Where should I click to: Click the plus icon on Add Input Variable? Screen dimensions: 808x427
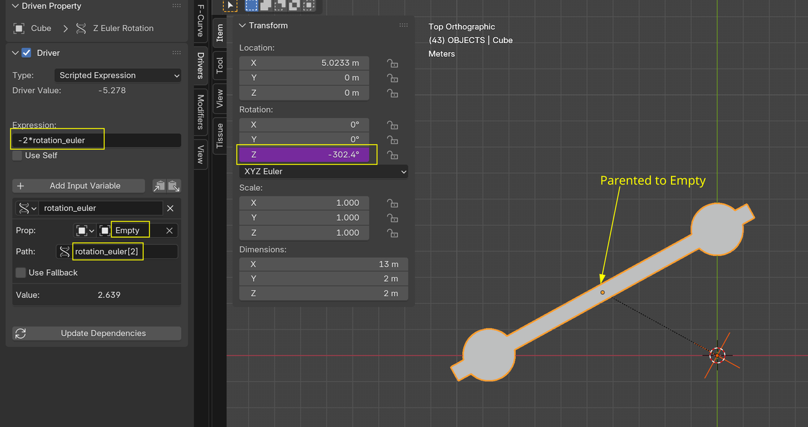coord(20,186)
